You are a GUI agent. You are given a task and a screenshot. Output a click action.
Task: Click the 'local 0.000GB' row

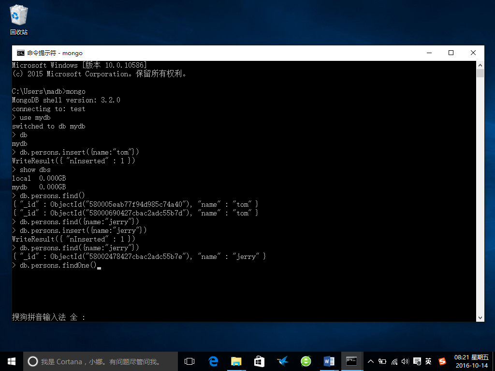coord(39,178)
